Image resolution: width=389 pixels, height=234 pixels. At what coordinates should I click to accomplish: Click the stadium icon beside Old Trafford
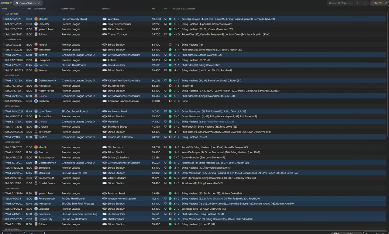coord(105,147)
